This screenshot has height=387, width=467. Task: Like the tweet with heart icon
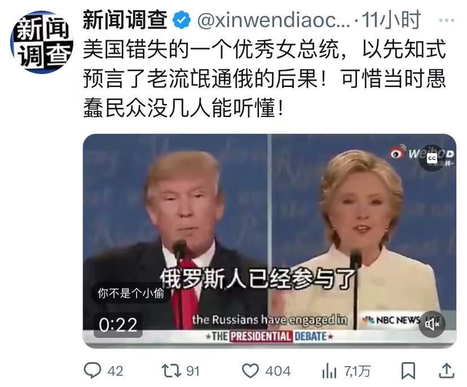pos(250,371)
